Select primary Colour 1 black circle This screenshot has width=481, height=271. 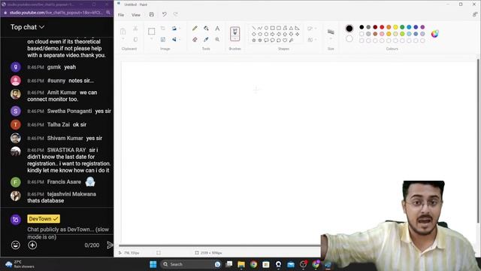(349, 29)
